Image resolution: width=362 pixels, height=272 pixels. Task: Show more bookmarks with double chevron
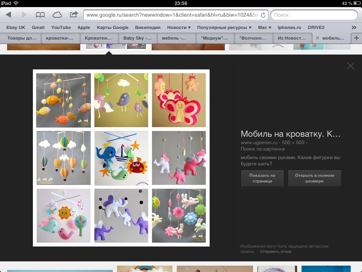[x=354, y=27]
